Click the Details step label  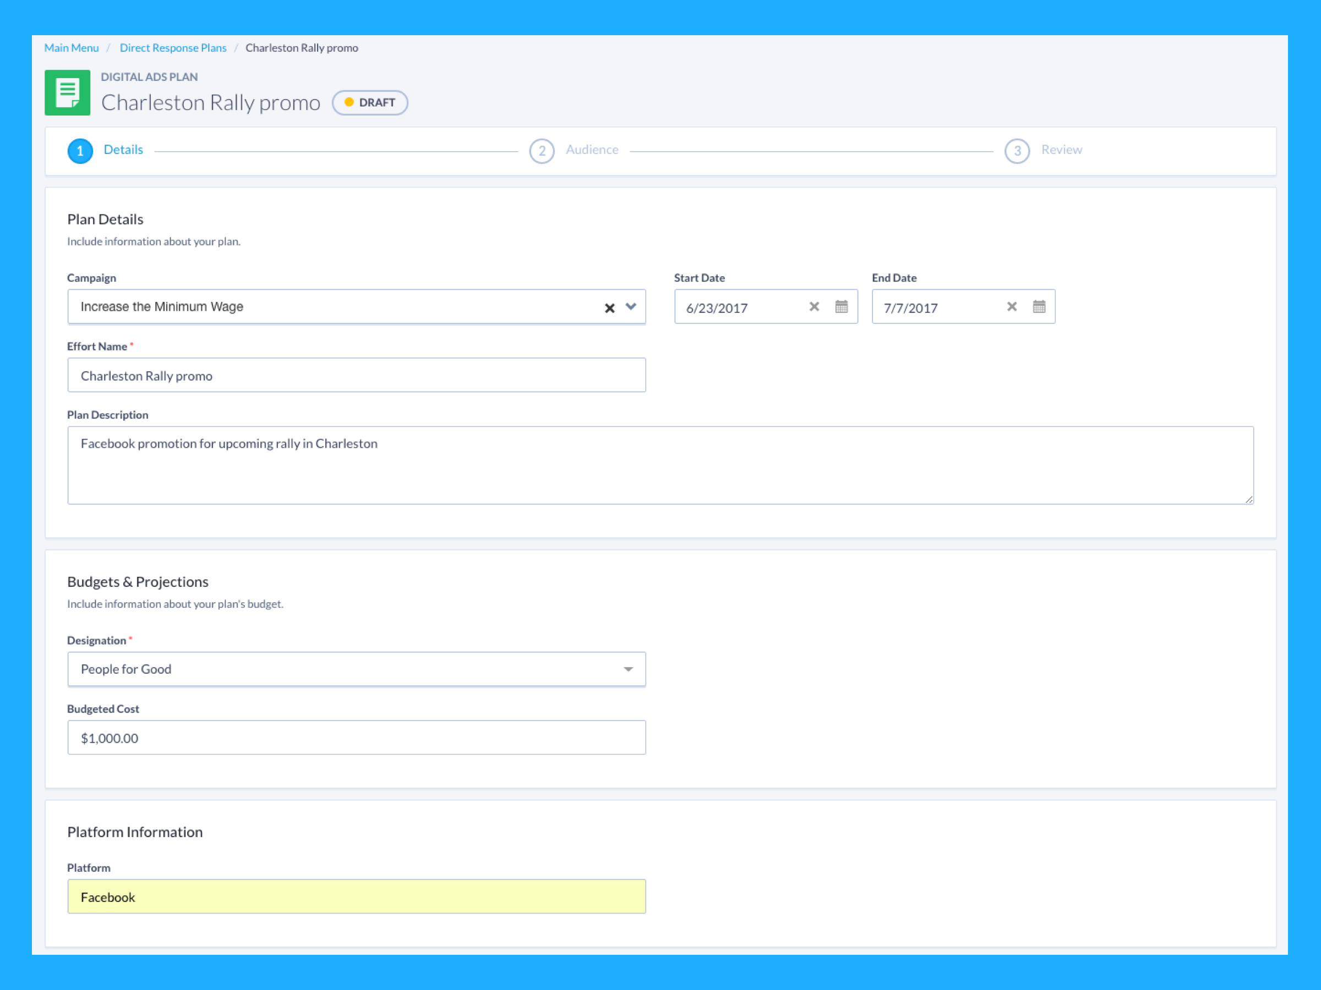point(123,150)
